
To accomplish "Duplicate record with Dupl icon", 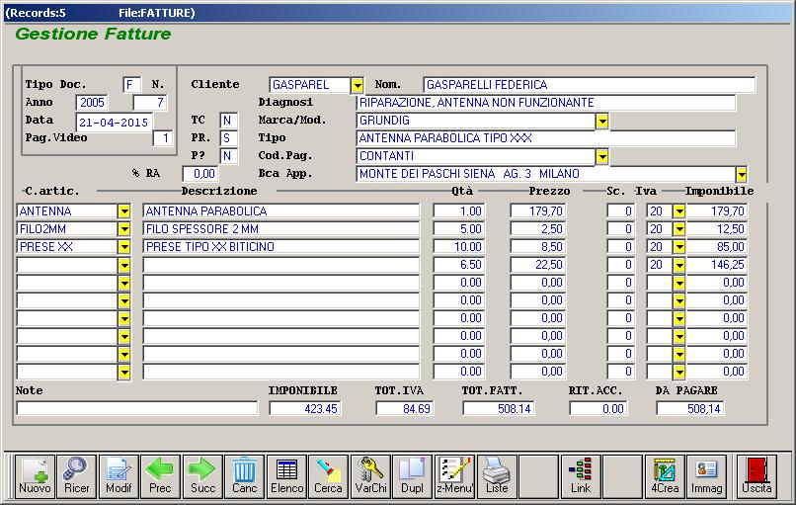I will (412, 475).
